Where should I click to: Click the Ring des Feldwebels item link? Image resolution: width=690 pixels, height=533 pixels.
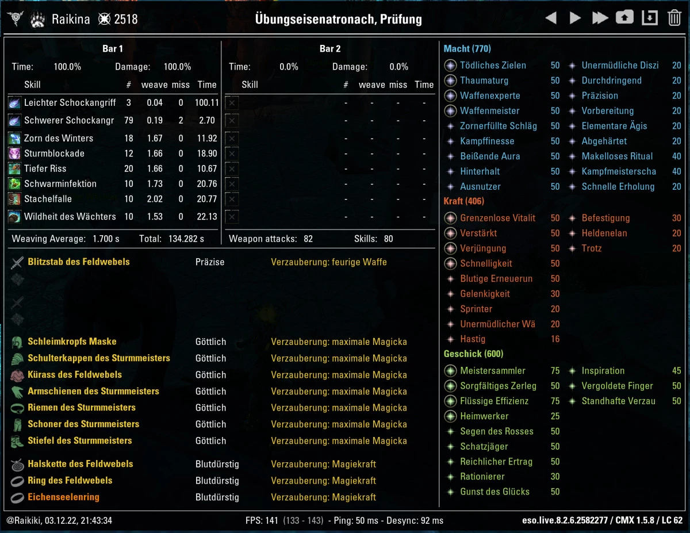click(x=70, y=481)
